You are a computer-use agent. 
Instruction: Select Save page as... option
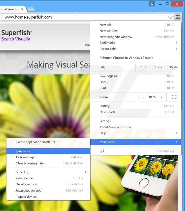[x=136, y=76]
